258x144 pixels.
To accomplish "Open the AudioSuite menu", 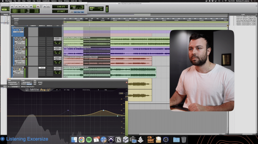I will 46,1.
